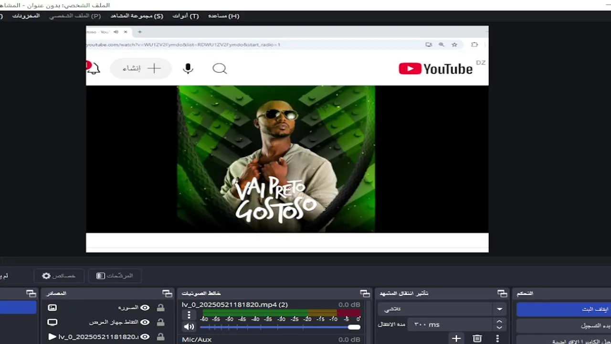
Task: Click بدء التسجيل to start recording
Action: point(564,326)
